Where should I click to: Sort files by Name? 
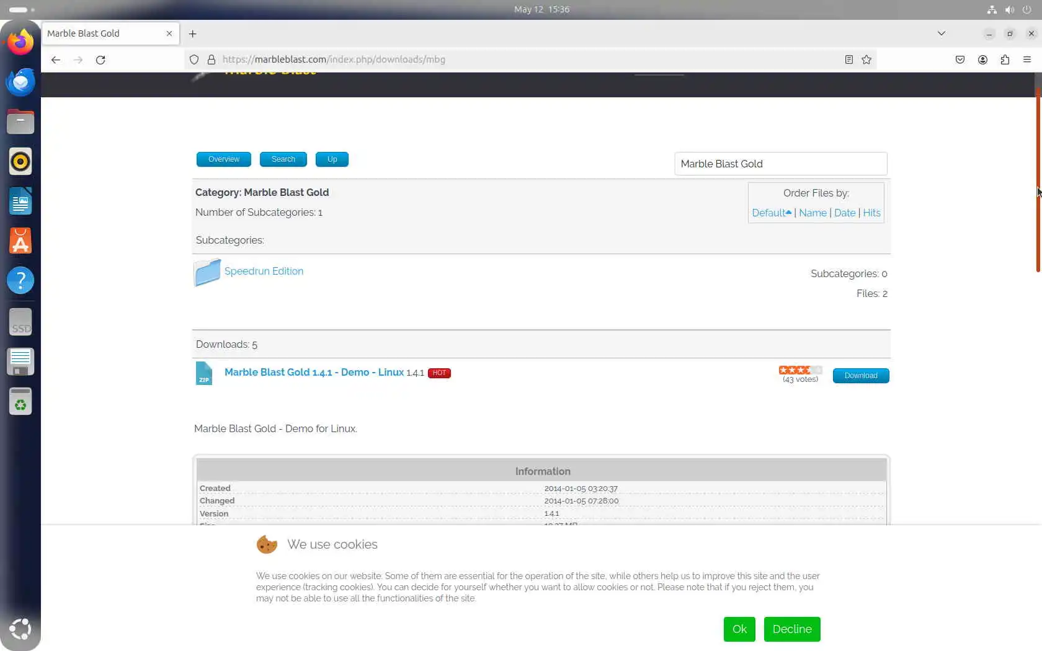813,213
